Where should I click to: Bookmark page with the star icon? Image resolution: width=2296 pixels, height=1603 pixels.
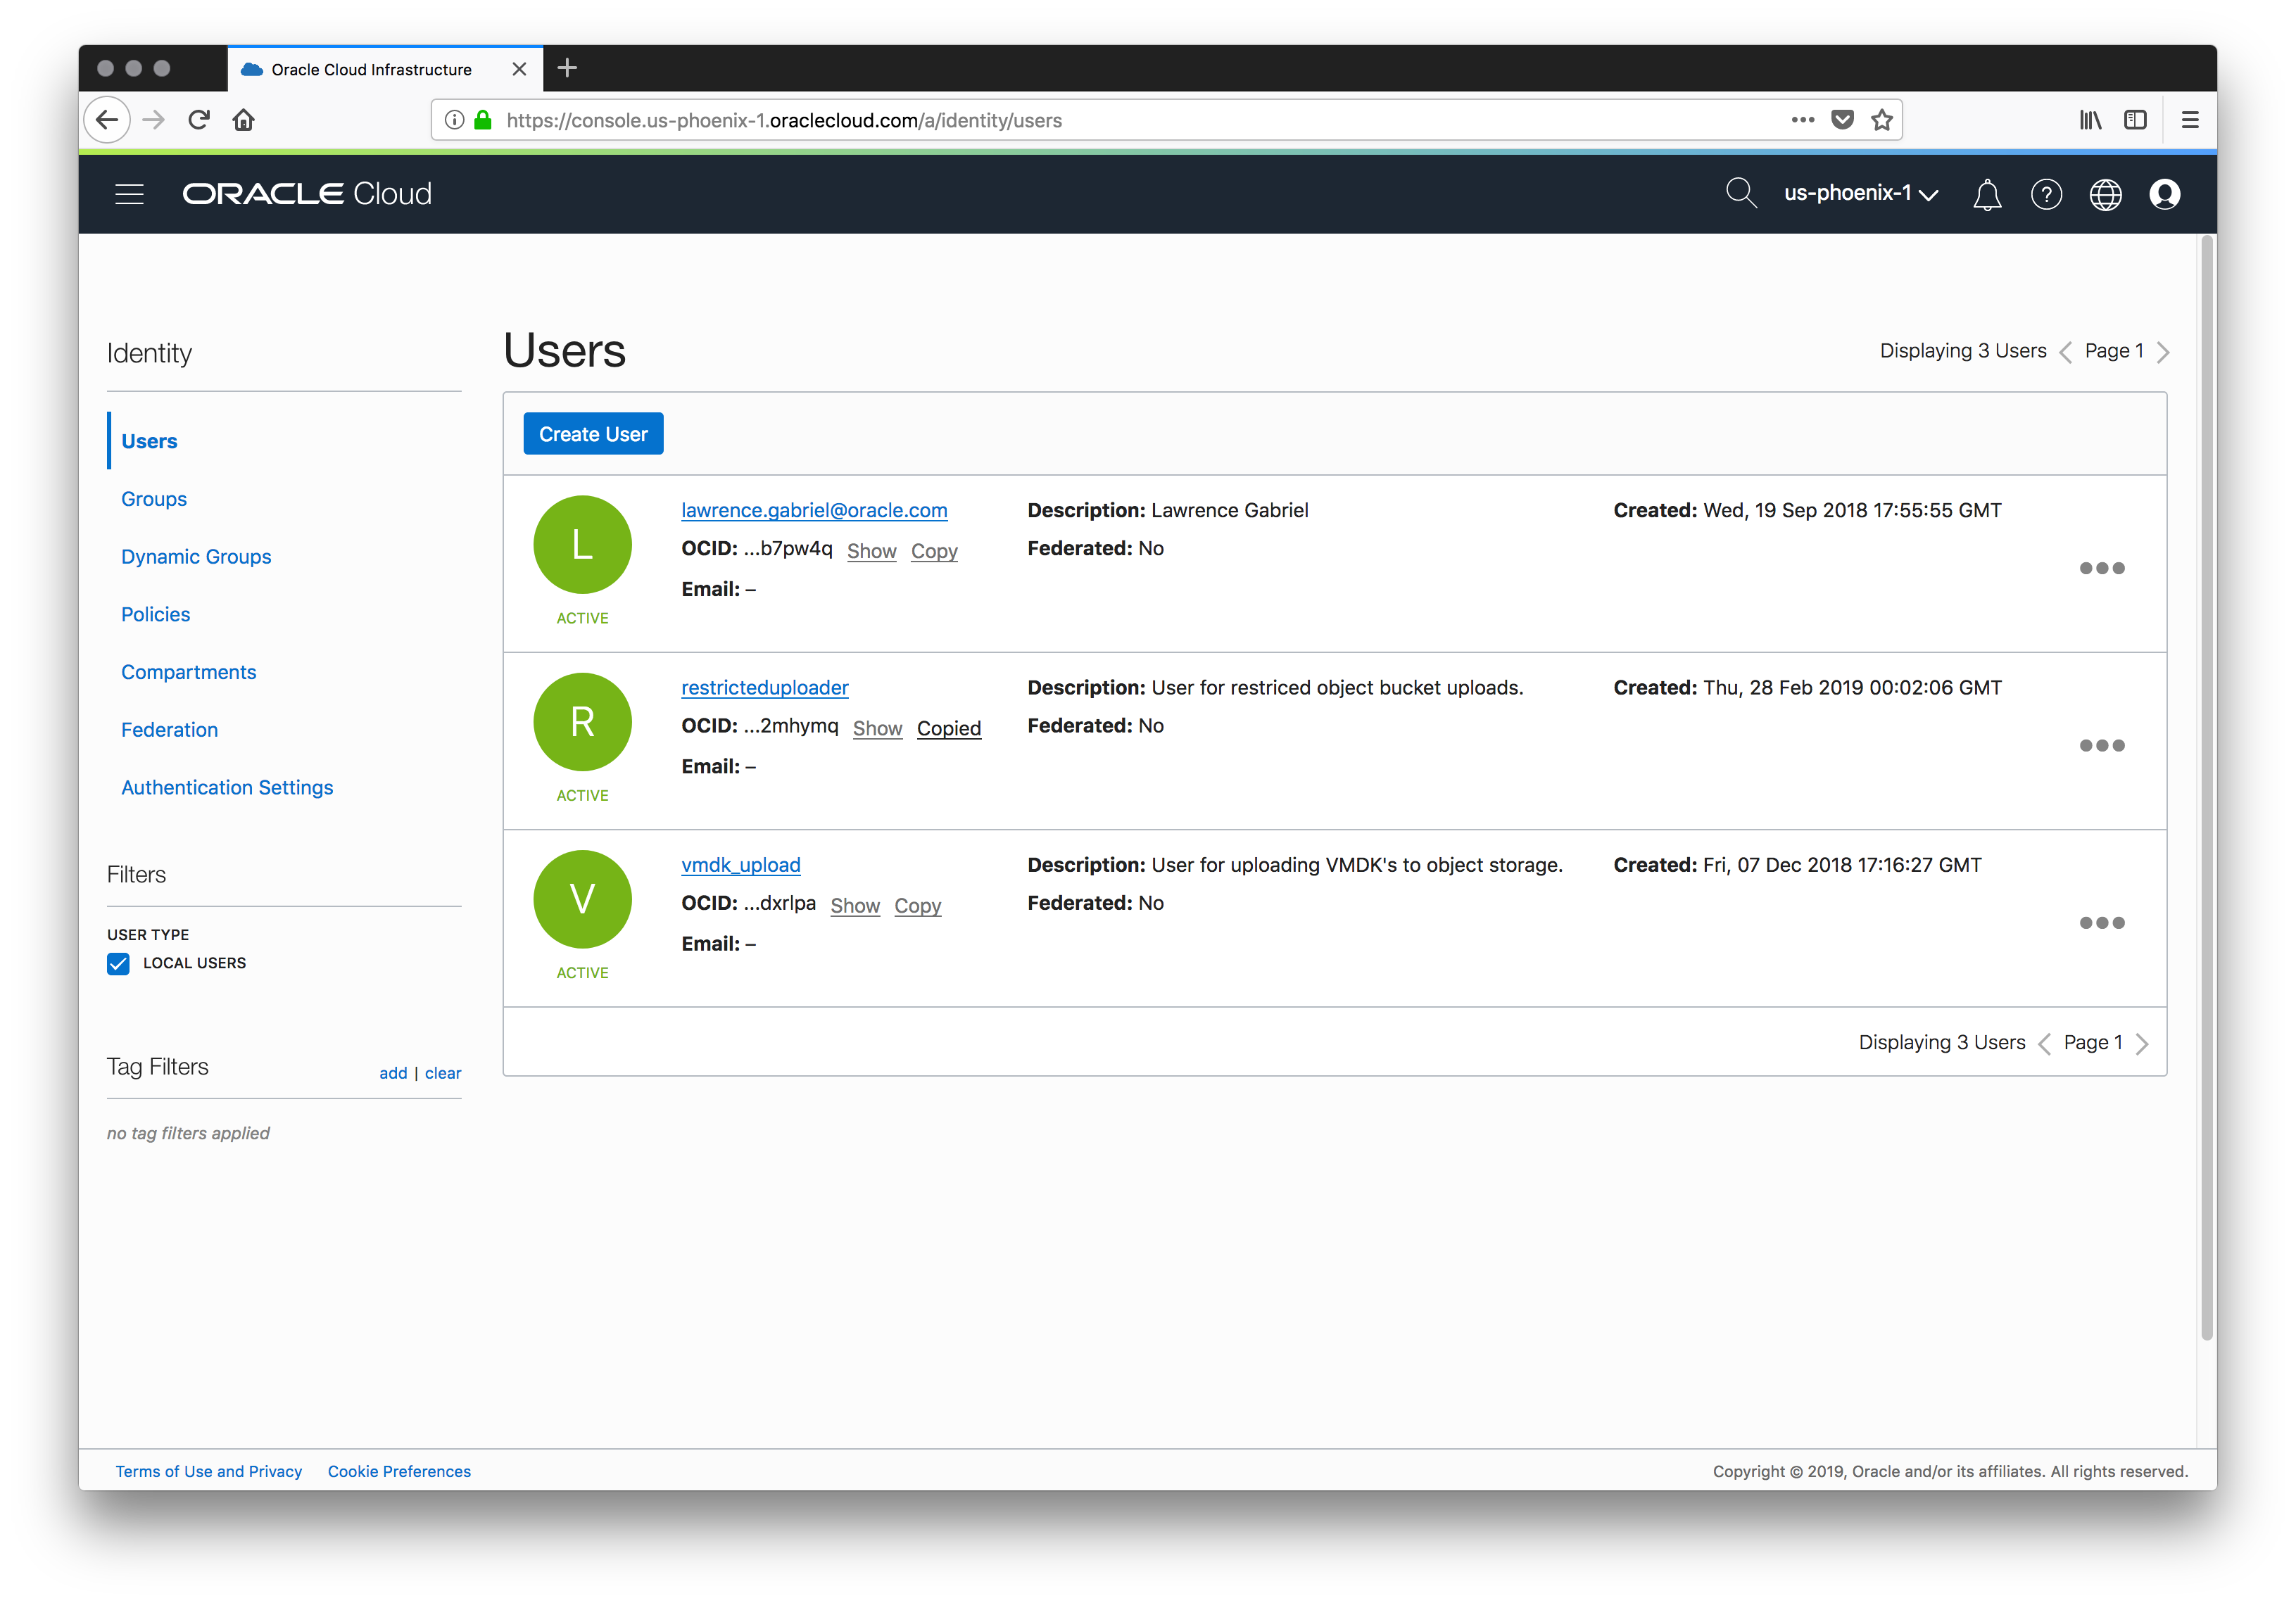[x=1882, y=120]
